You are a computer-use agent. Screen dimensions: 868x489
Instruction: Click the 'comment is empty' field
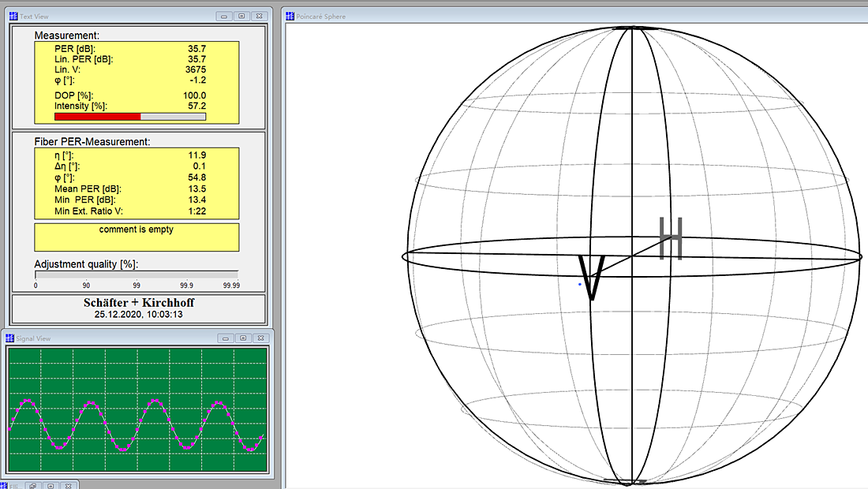pyautogui.click(x=137, y=237)
